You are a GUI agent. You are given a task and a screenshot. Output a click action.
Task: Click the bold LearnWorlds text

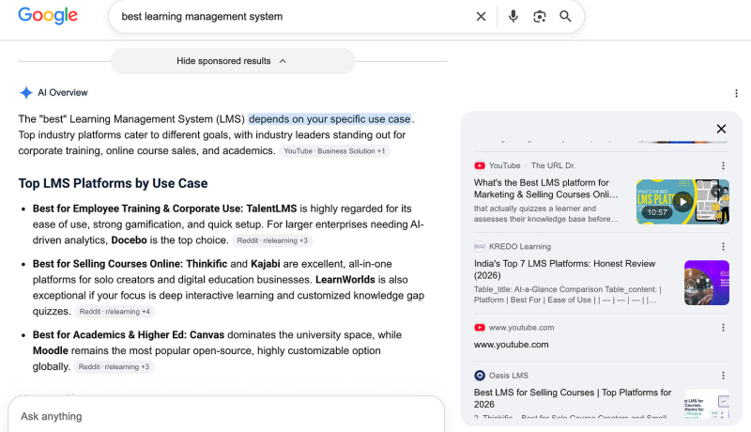[x=345, y=280]
